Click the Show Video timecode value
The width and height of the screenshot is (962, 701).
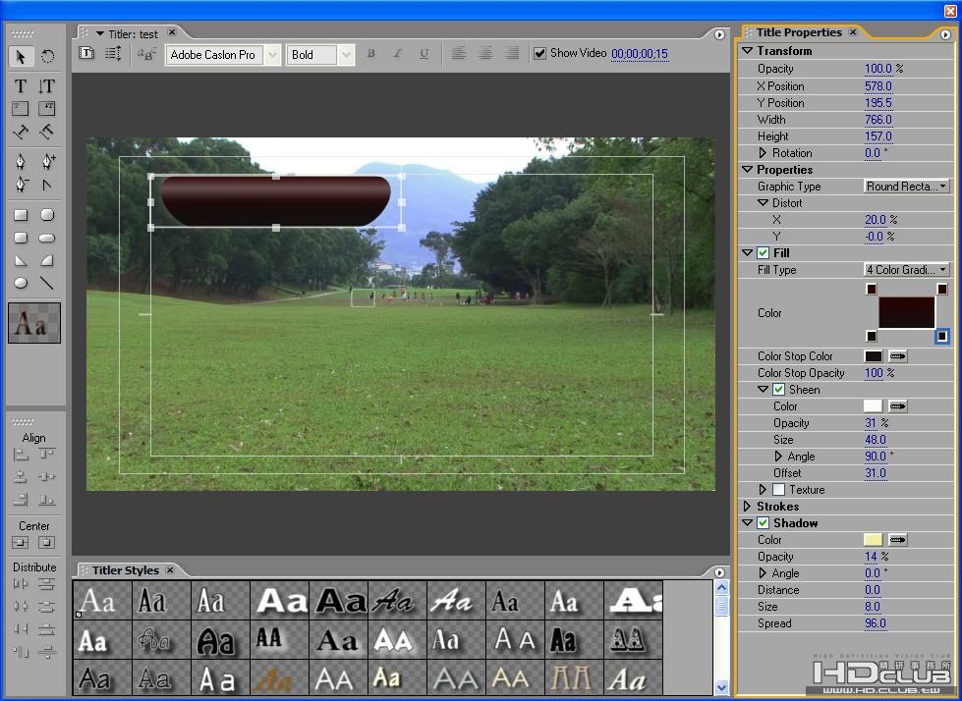pyautogui.click(x=639, y=54)
